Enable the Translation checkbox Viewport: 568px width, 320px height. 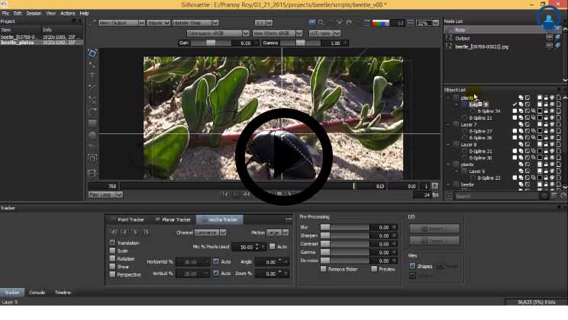(x=112, y=242)
